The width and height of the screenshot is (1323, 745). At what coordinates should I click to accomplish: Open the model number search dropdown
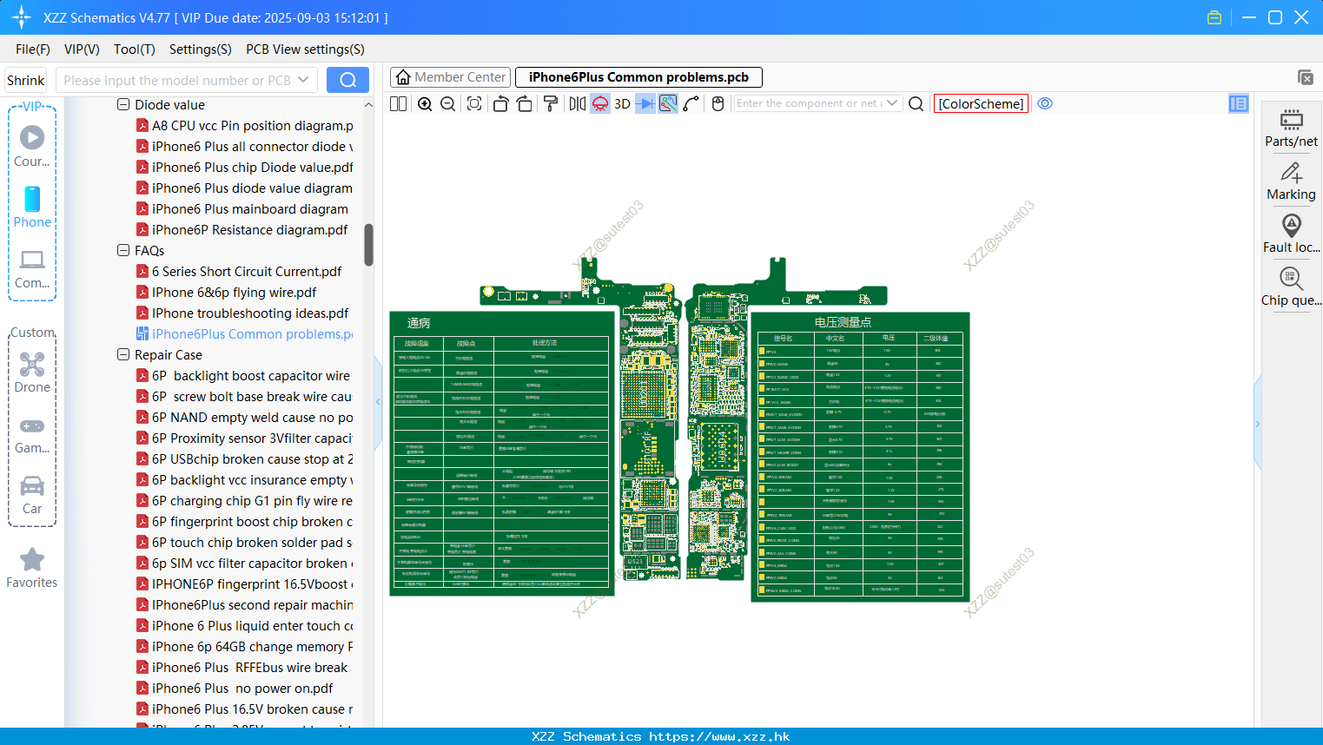303,80
